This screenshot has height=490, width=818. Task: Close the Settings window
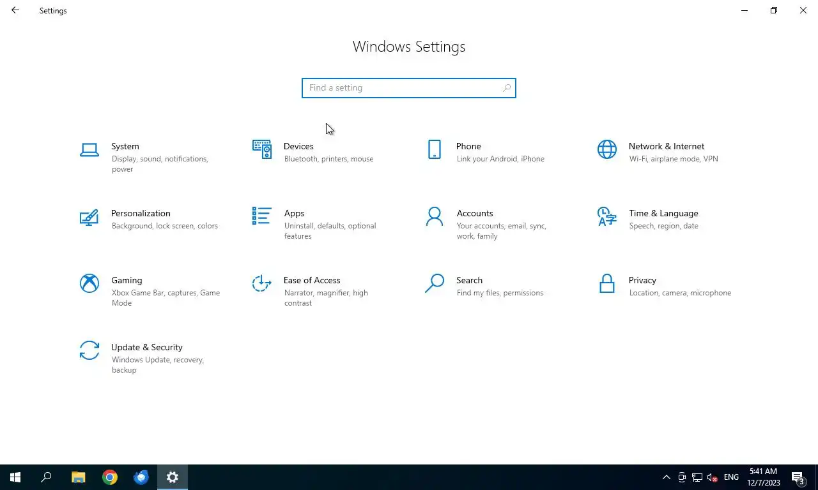point(803,10)
